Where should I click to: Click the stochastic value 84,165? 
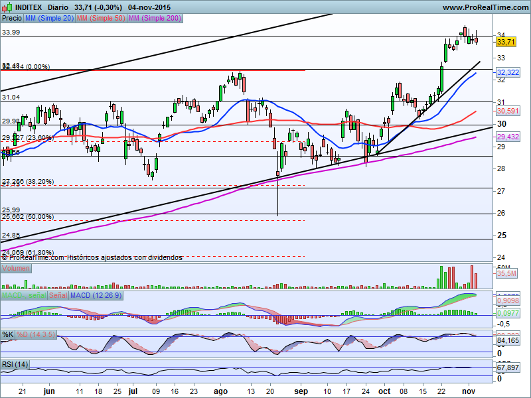point(508,340)
